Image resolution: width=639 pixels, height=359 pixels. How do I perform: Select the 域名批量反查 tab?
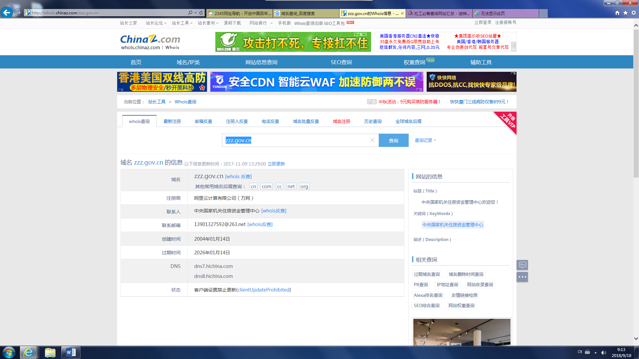306,121
